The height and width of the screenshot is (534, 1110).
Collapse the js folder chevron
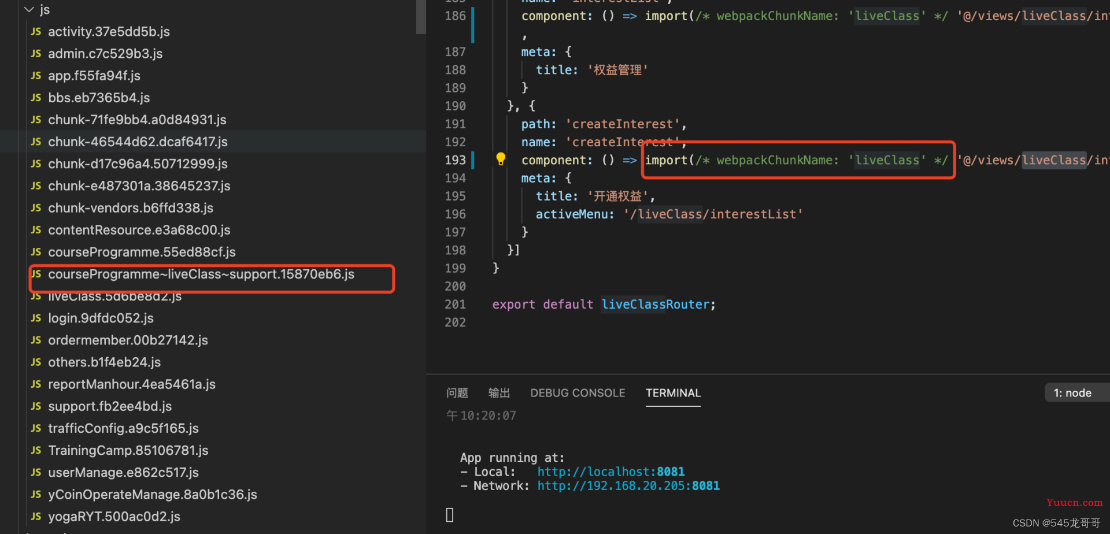[x=29, y=9]
